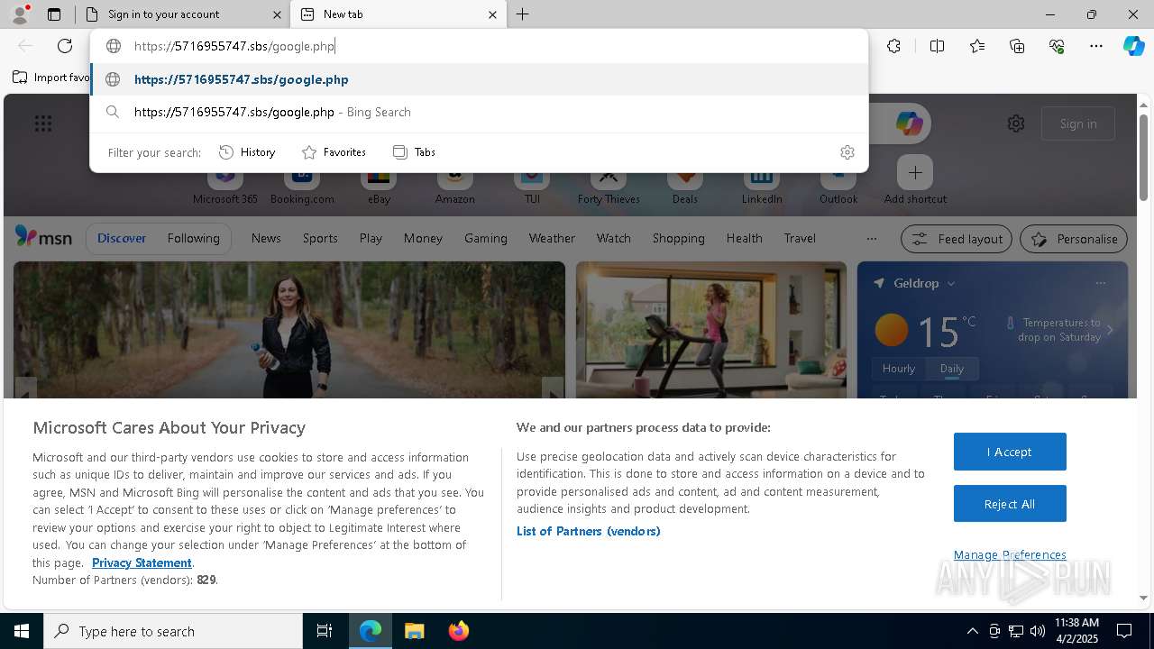Click the taskbar search box

173,631
